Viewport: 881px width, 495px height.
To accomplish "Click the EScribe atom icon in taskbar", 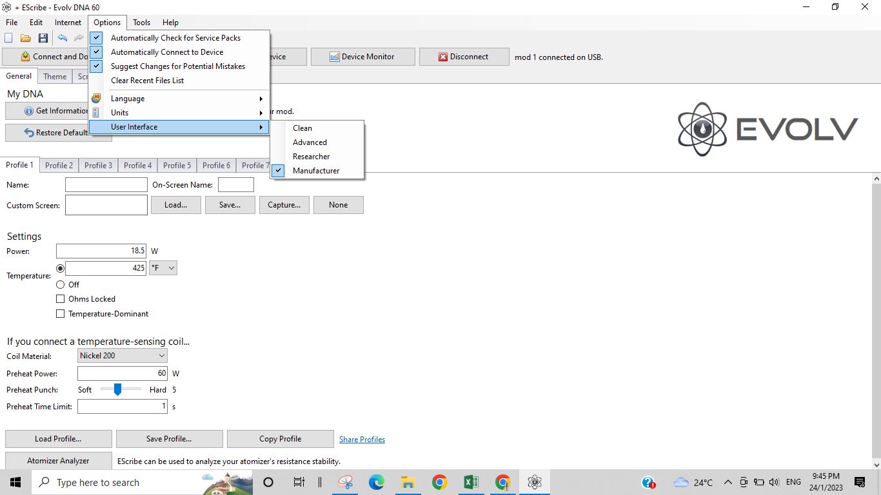I will tap(534, 482).
